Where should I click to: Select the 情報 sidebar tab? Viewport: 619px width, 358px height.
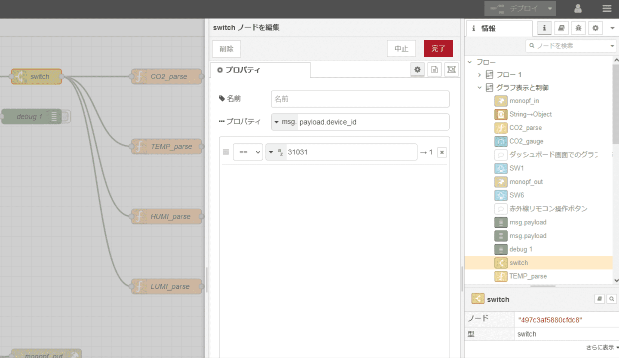point(499,29)
